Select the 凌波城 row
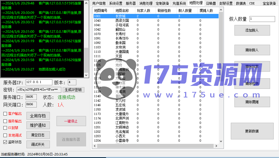Screen dimensions: 279x158 pyautogui.click(x=156, y=109)
